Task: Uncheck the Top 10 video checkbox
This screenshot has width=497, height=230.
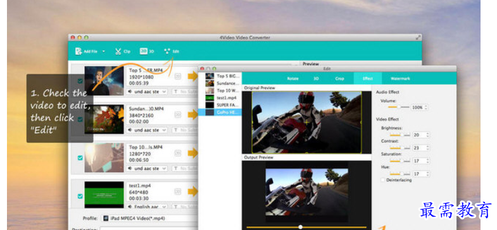Action: click(x=80, y=158)
